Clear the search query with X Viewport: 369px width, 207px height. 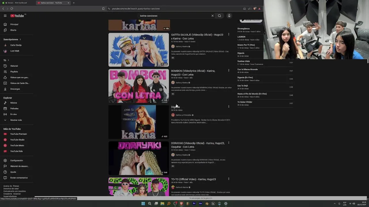(212, 16)
